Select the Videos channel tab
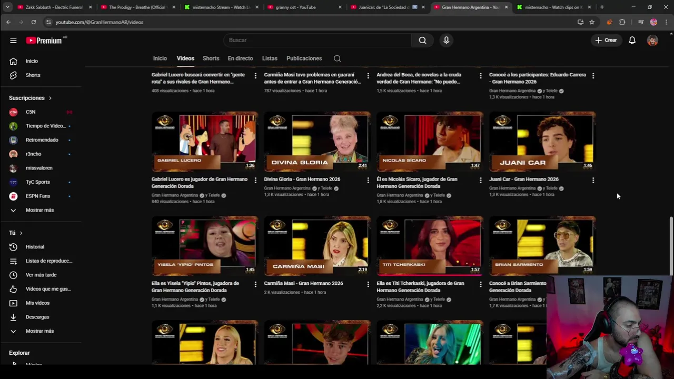 coord(185,58)
